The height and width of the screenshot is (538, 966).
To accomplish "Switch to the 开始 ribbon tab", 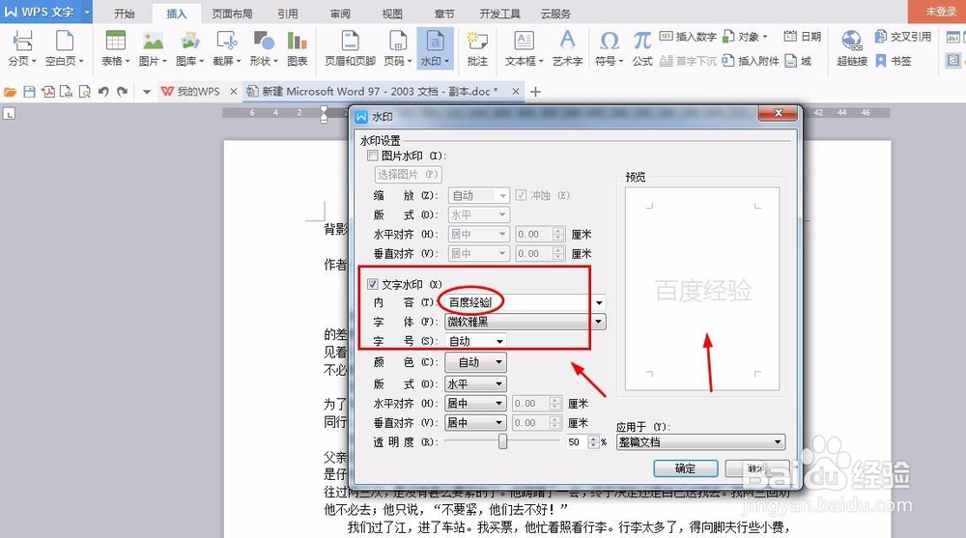I will (124, 14).
